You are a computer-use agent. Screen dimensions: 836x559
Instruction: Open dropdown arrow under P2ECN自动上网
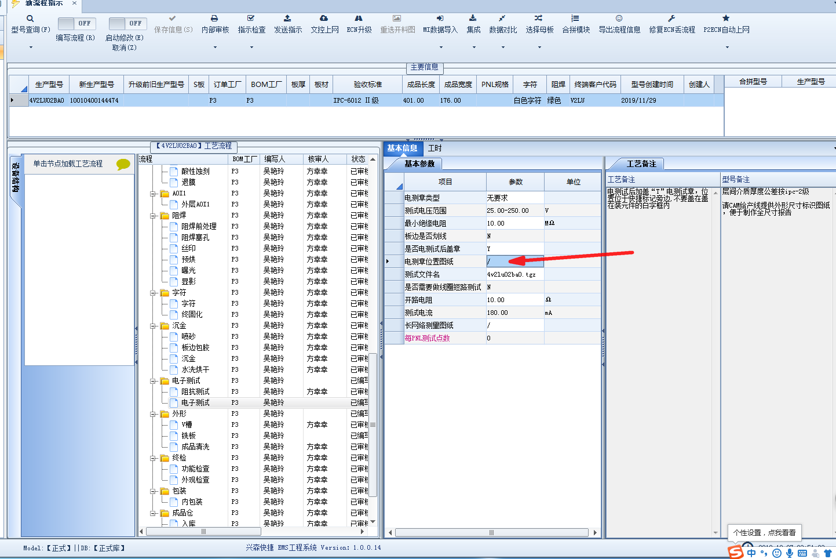point(727,48)
